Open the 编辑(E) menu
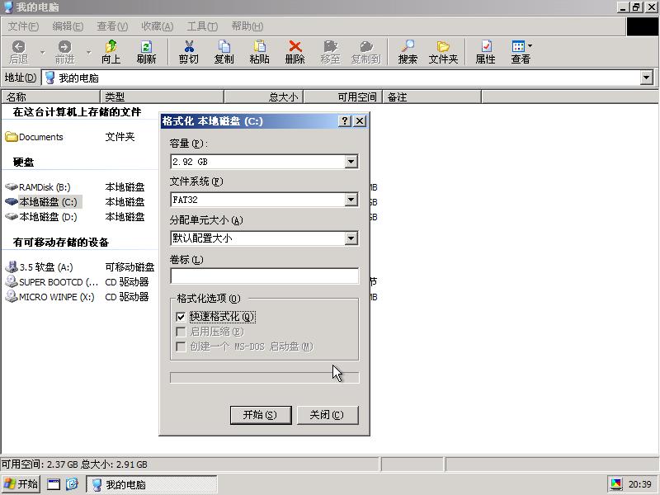The image size is (660, 495). click(x=68, y=26)
